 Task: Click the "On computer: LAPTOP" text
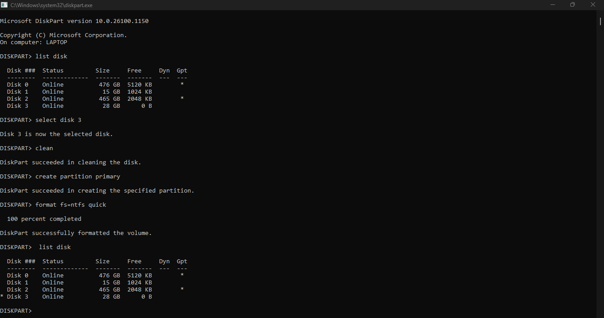34,42
